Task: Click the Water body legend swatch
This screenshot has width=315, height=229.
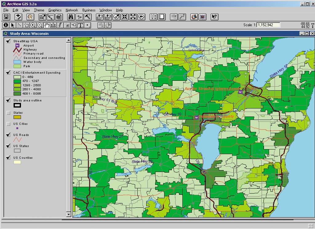Action: 17,62
